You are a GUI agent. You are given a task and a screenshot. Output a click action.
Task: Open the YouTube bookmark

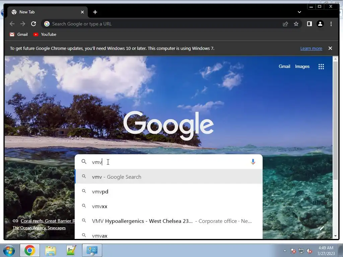pyautogui.click(x=45, y=34)
